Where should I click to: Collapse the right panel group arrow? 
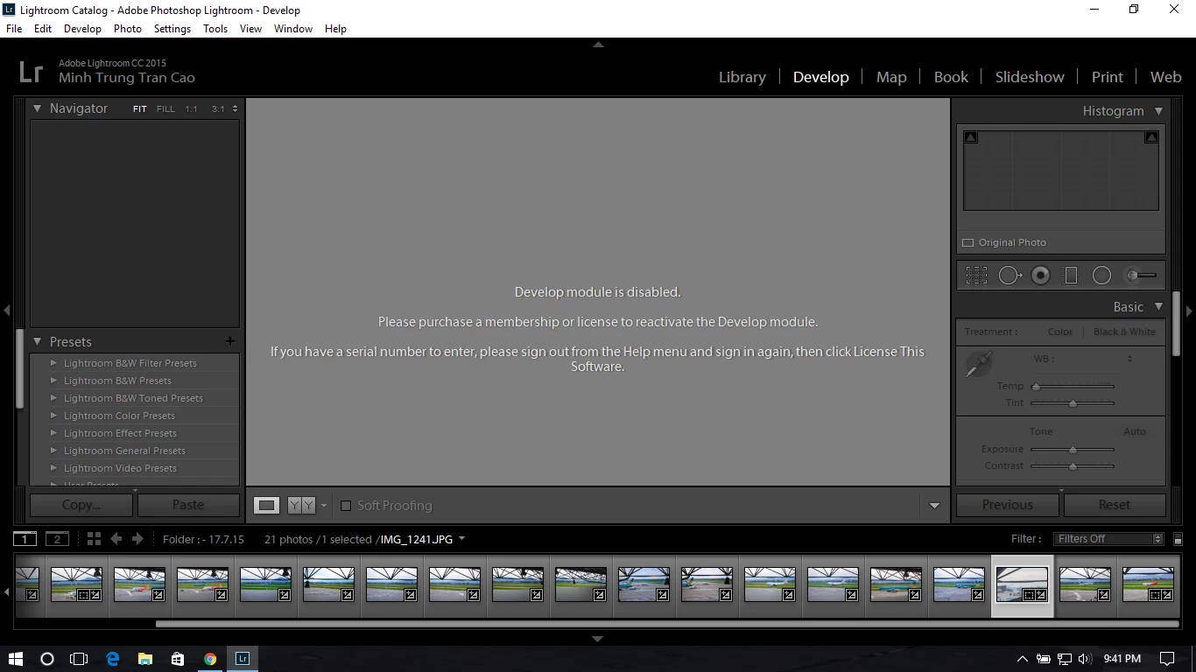1189,311
